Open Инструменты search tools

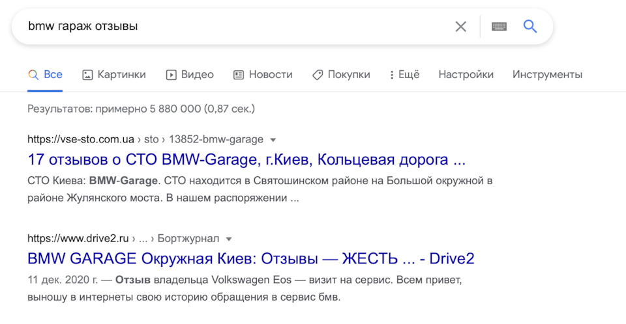click(547, 75)
